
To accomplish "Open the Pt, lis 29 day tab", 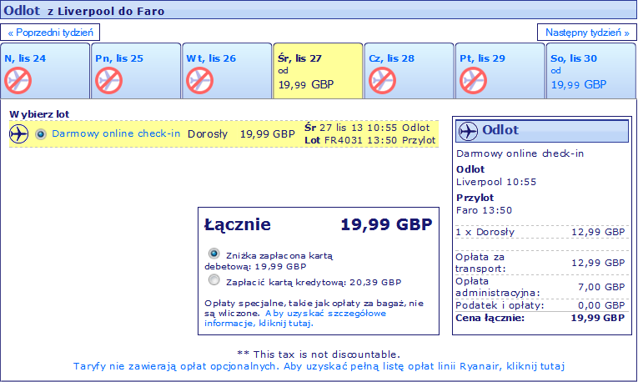I will tap(500, 71).
